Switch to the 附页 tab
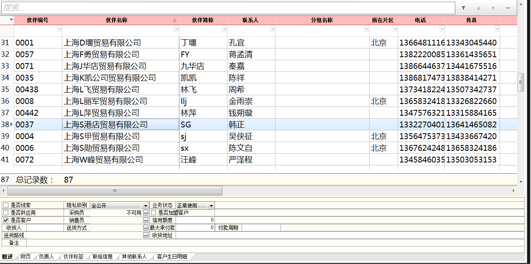Viewport: 531px width, 264px height. pyautogui.click(x=26, y=256)
